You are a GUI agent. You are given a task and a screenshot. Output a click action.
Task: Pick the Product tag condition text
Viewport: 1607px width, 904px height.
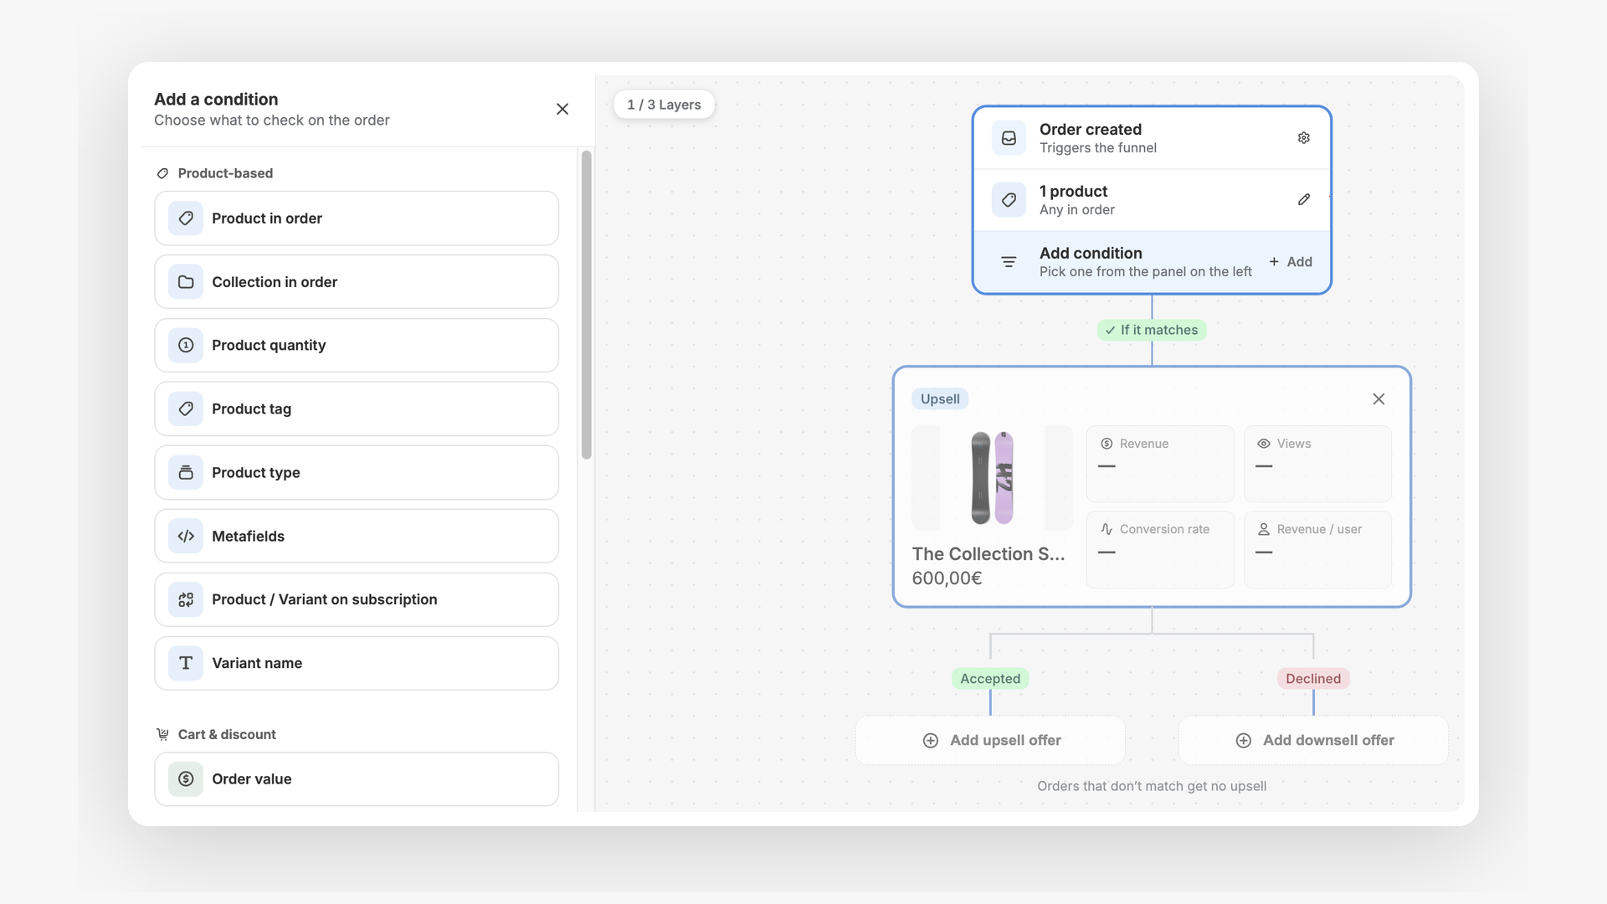(x=251, y=408)
